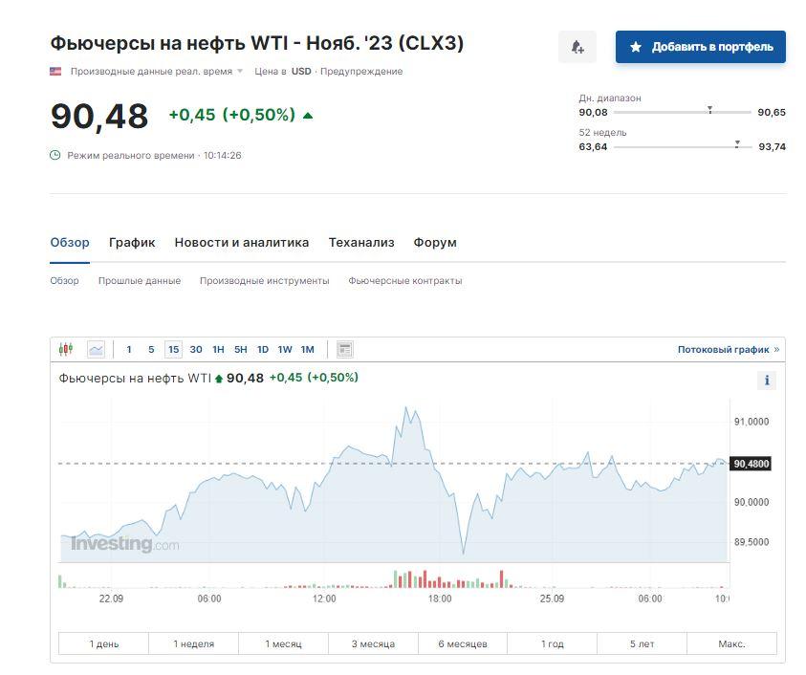806x675 pixels.
Task: Click the USD currency label
Action: tap(301, 71)
